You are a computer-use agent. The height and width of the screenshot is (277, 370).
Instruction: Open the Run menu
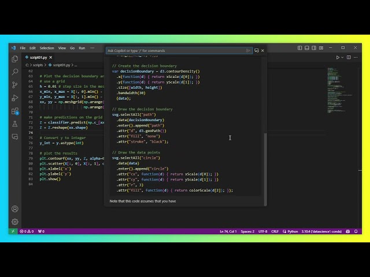pos(82,48)
